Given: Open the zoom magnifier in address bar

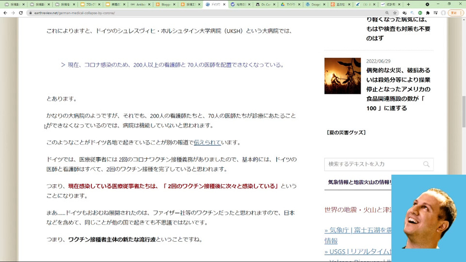Looking at the screenshot, I should (x=387, y=13).
